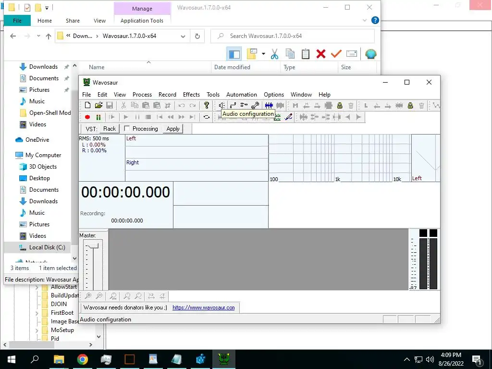Click the Explorer scroll down arrow in the navigation pane

(74, 258)
